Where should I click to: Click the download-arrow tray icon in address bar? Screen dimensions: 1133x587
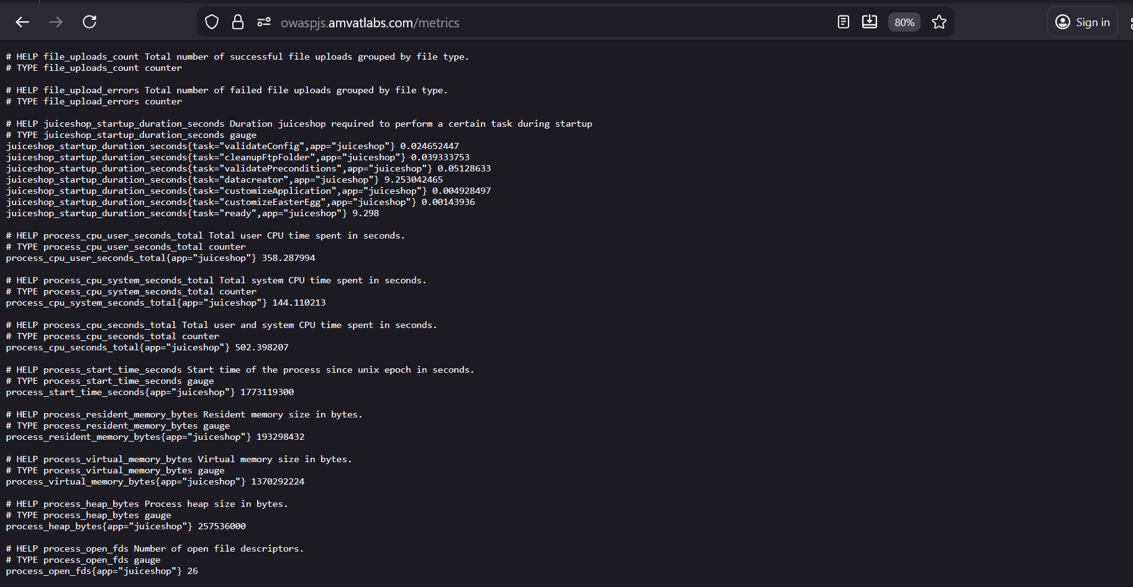[x=870, y=22]
